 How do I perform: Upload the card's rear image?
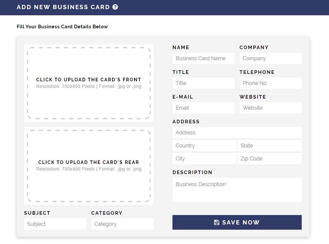(89, 166)
